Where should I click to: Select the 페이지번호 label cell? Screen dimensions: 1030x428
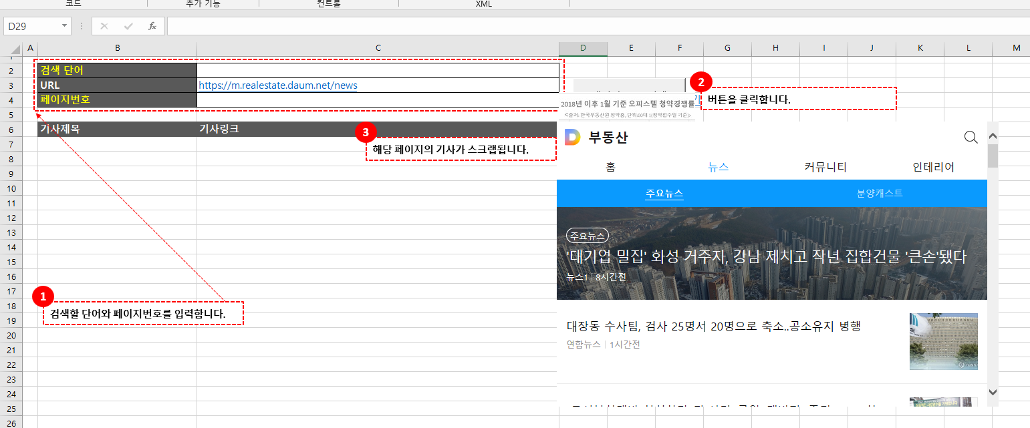(117, 99)
